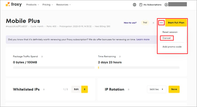Click the Start Full Plan button

click(176, 23)
